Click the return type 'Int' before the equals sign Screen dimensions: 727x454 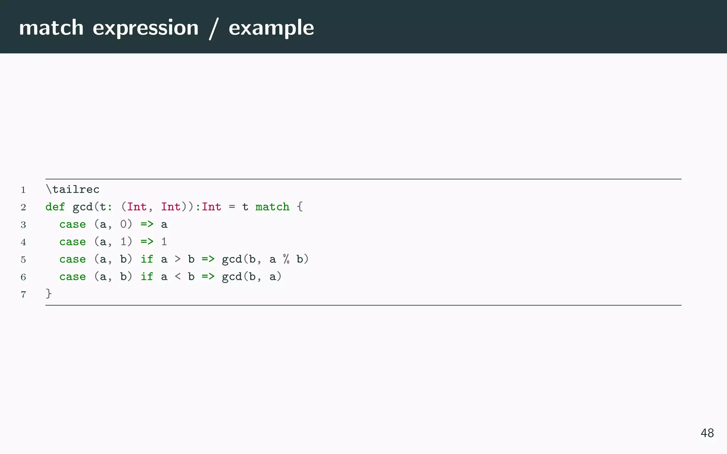coord(211,207)
